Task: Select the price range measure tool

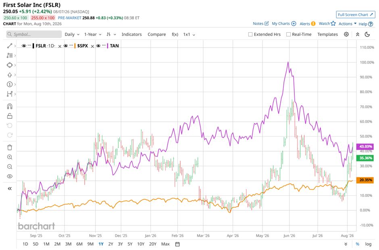Action: (10, 94)
